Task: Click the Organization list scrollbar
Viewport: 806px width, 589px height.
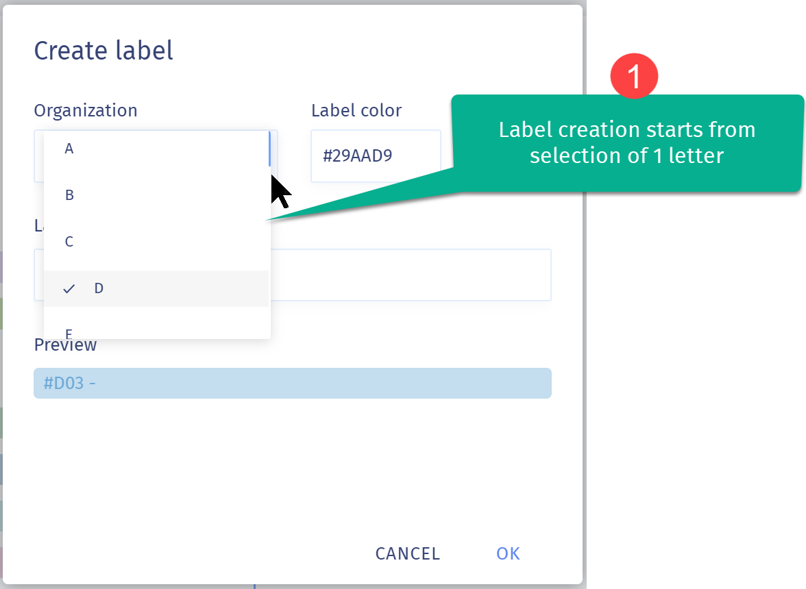Action: 269,149
